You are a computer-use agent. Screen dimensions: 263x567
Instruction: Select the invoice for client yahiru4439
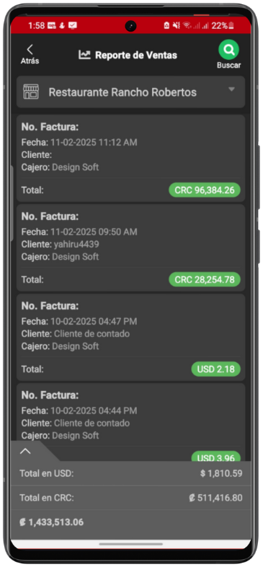pos(130,247)
